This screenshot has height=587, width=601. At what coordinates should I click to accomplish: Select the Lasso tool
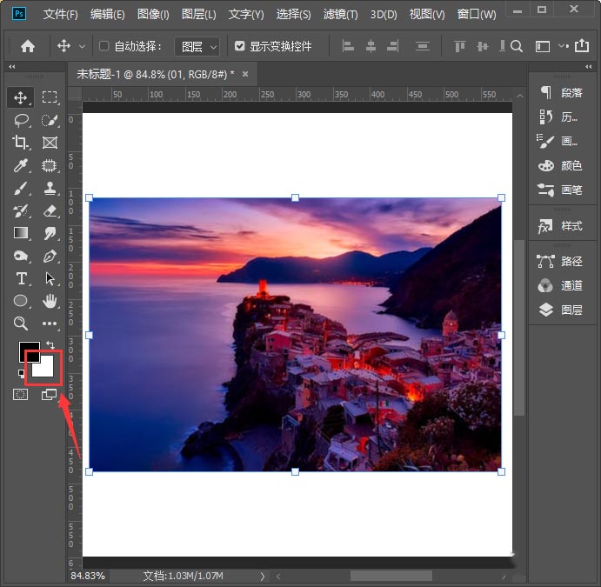click(21, 120)
